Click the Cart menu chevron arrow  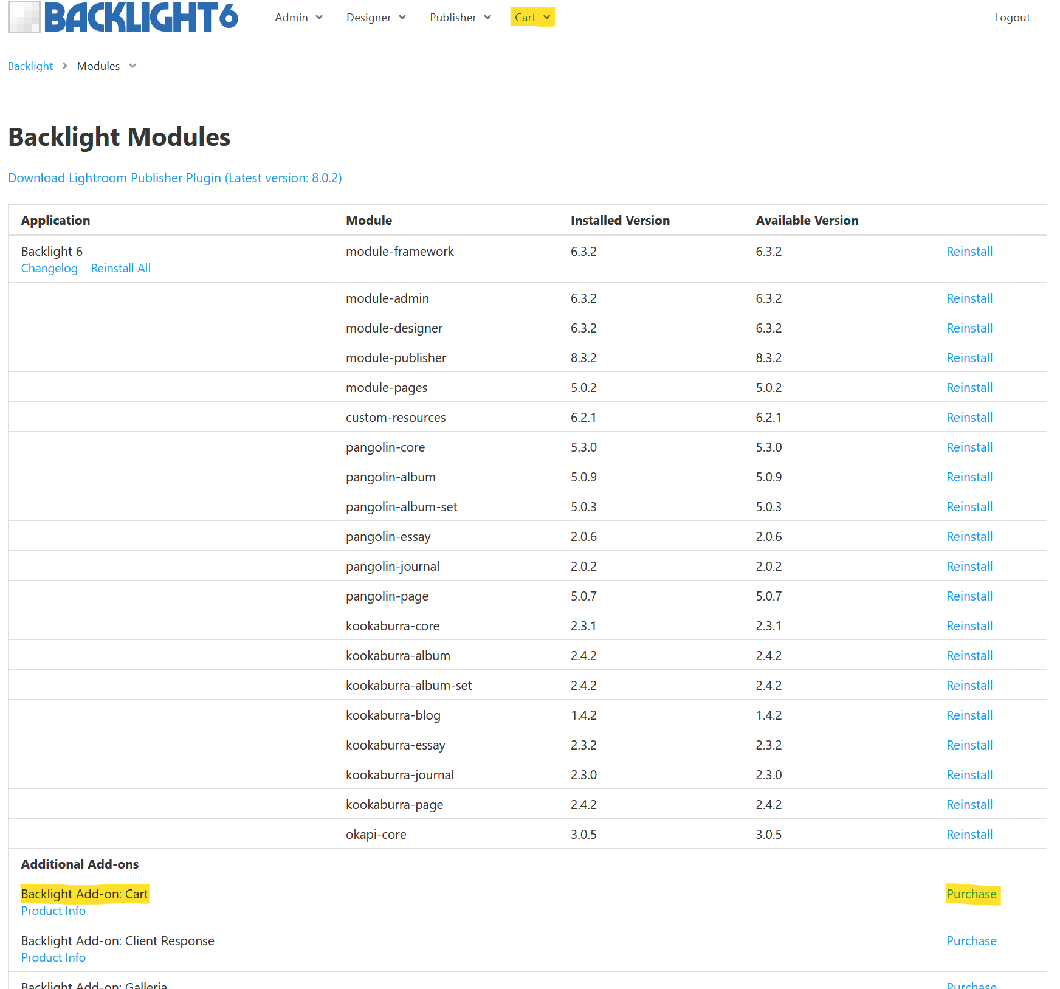pyautogui.click(x=547, y=18)
